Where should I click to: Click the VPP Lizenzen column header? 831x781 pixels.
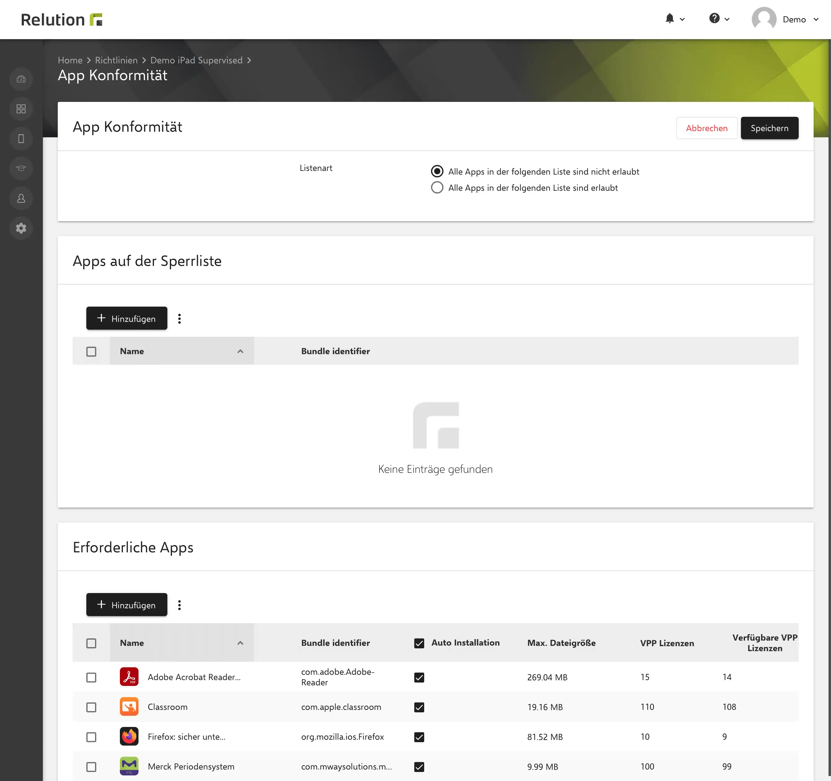click(x=667, y=643)
